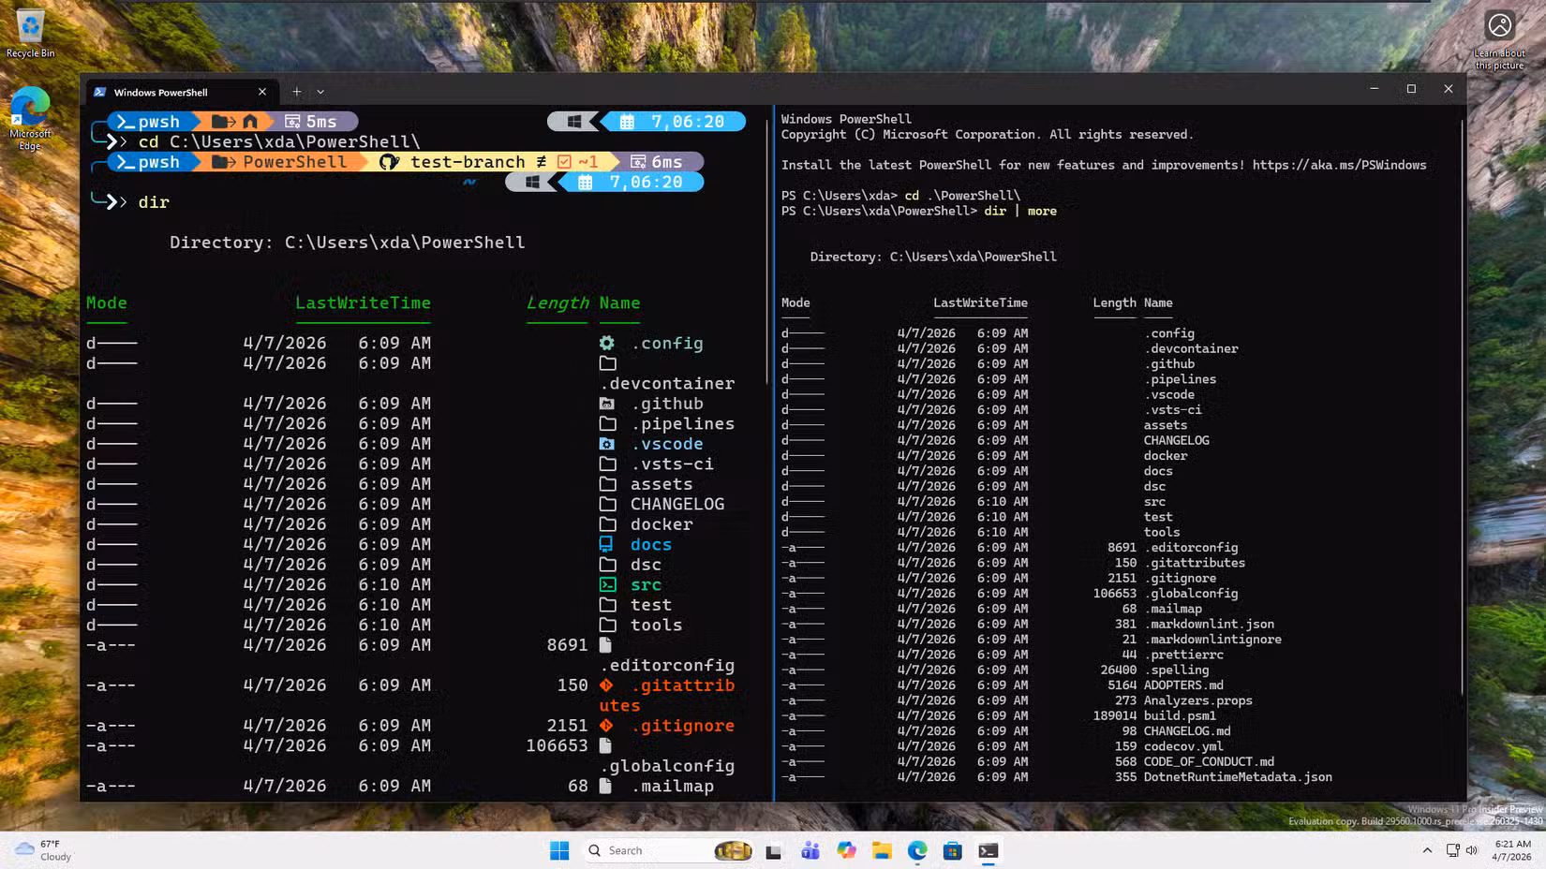Click .devcontainer in the right pane

pyautogui.click(x=1191, y=348)
